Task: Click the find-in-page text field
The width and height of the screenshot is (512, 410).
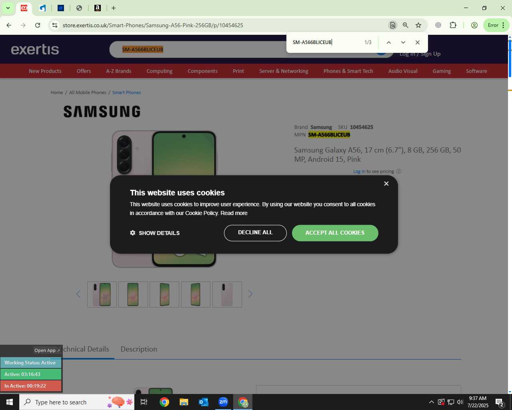Action: coord(326,42)
